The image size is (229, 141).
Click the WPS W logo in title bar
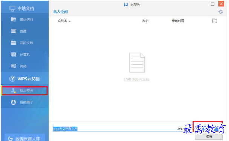coord(126,5)
